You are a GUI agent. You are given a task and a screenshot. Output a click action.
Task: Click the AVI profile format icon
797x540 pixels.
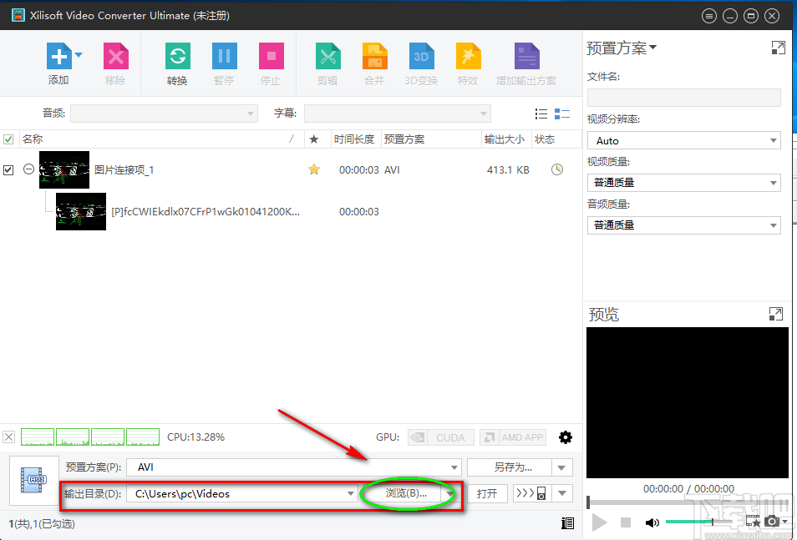click(x=34, y=481)
